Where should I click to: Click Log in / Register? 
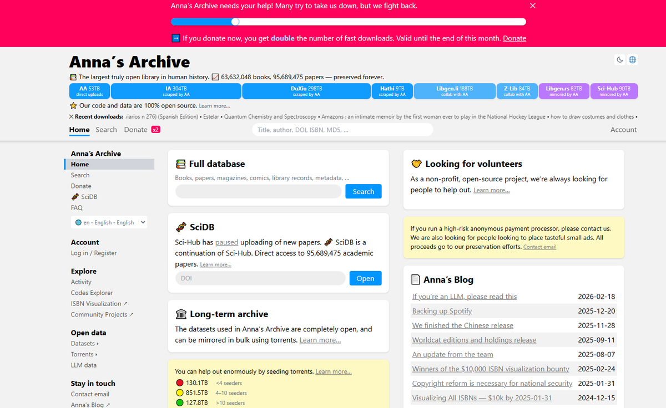(x=94, y=253)
